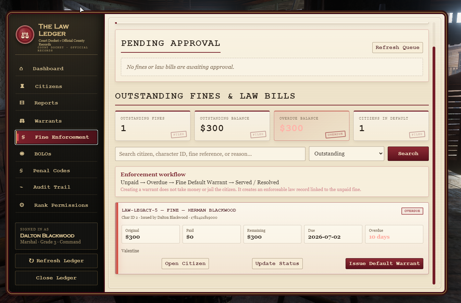
Task: Click the Overdue Balance card
Action: (x=312, y=126)
